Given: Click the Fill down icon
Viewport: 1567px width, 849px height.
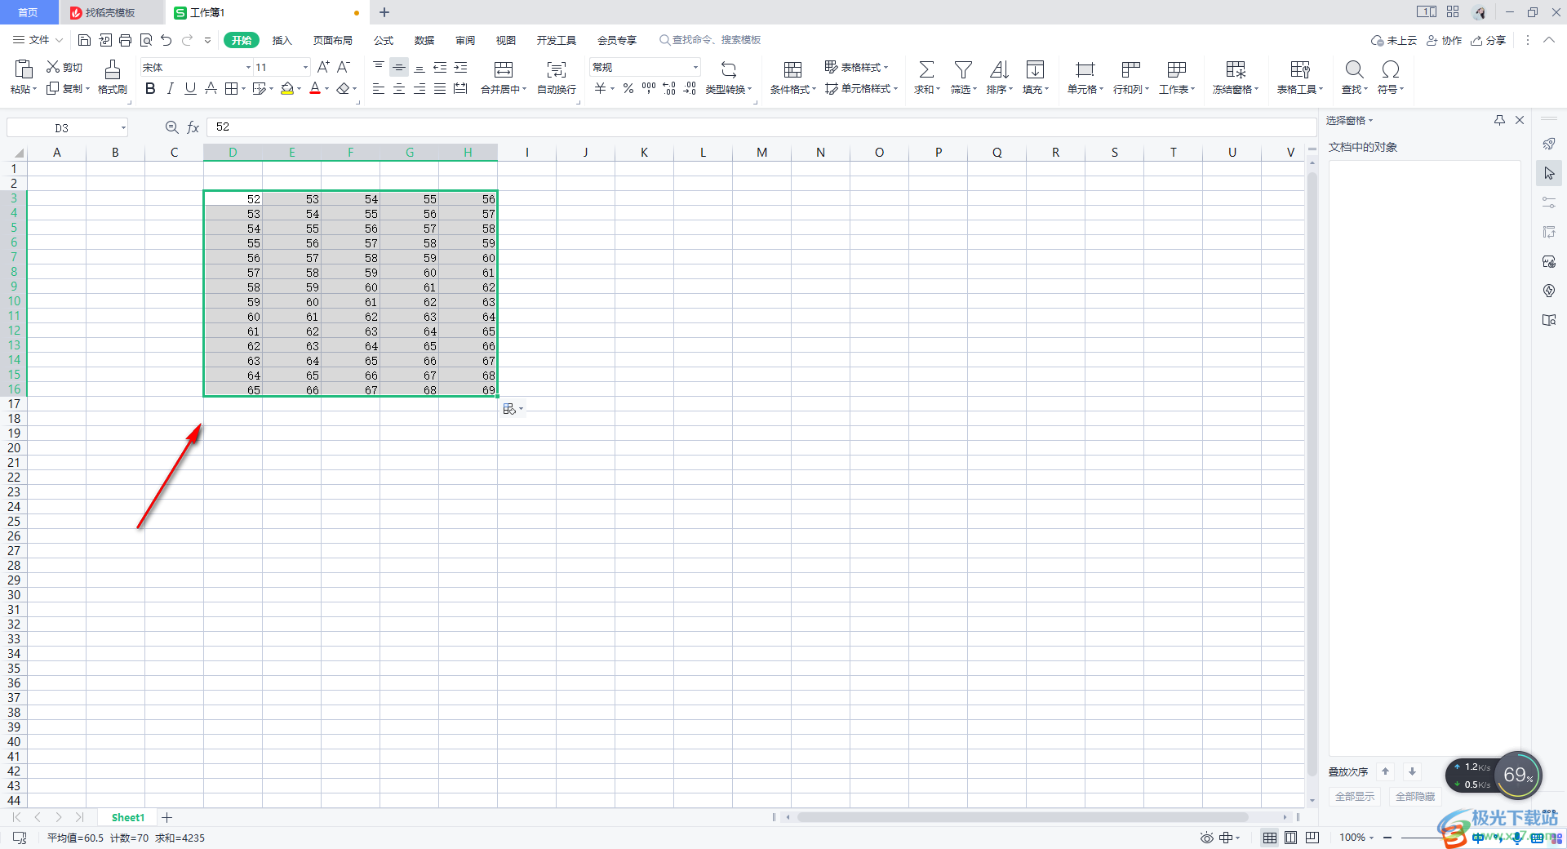Looking at the screenshot, I should tap(1035, 69).
